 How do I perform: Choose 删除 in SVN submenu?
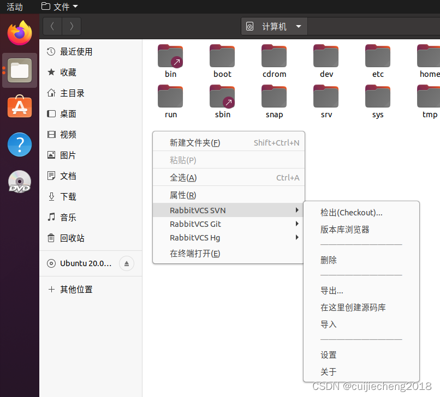click(361, 260)
